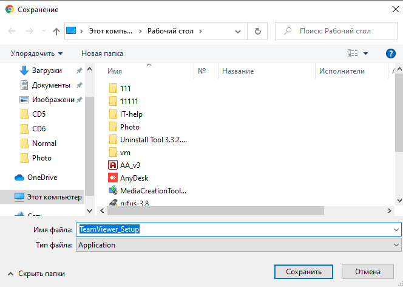Open 'Документы' in the sidebar
Screen dimensions: 403x287
(51, 85)
